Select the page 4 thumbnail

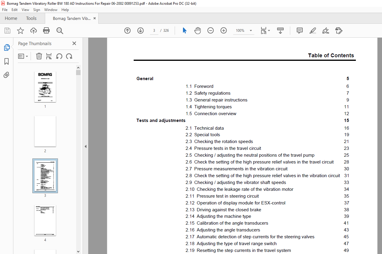tap(45, 220)
